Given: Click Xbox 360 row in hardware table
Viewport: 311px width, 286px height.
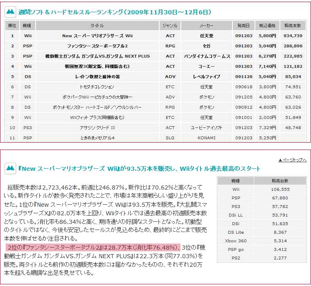Looking at the screenshot, I should tap(262, 241).
